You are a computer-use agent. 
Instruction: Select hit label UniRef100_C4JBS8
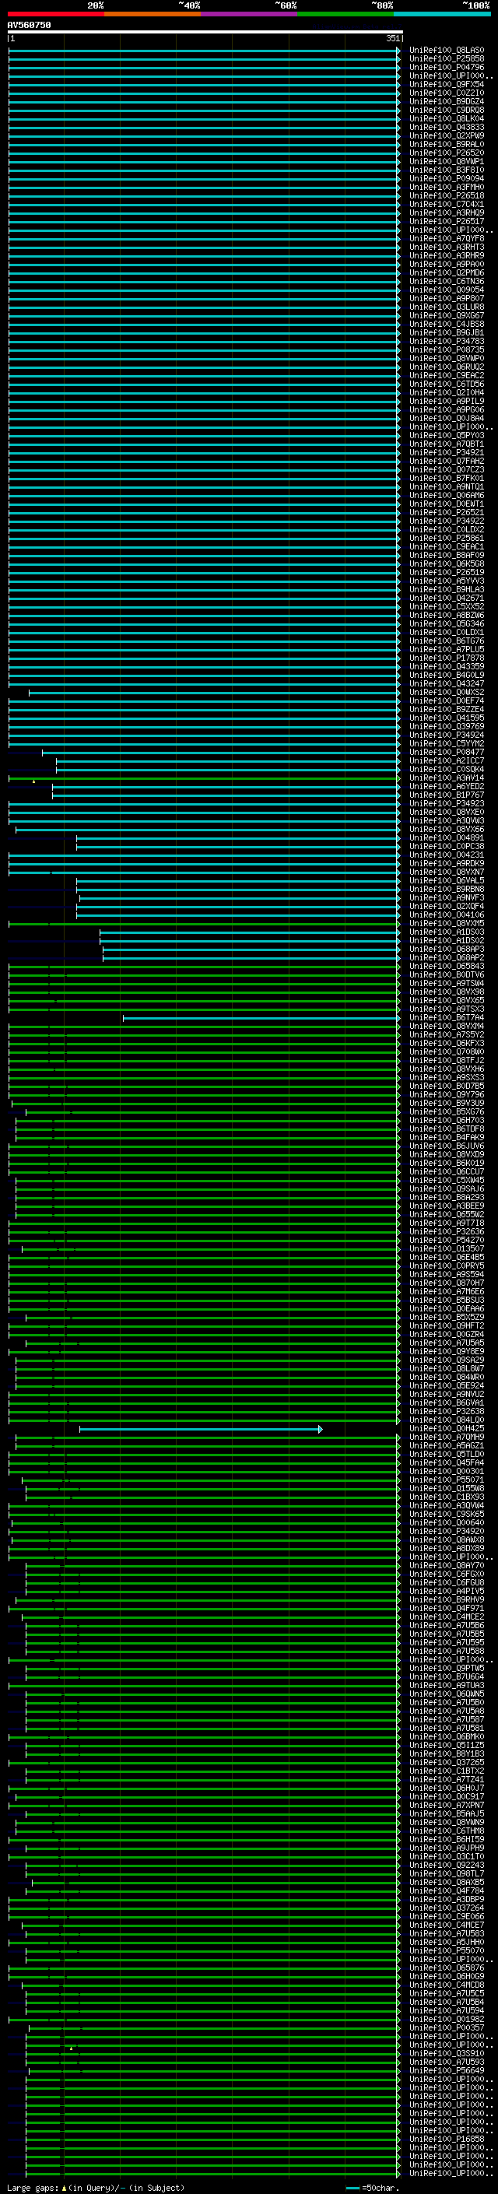pyautogui.click(x=447, y=325)
